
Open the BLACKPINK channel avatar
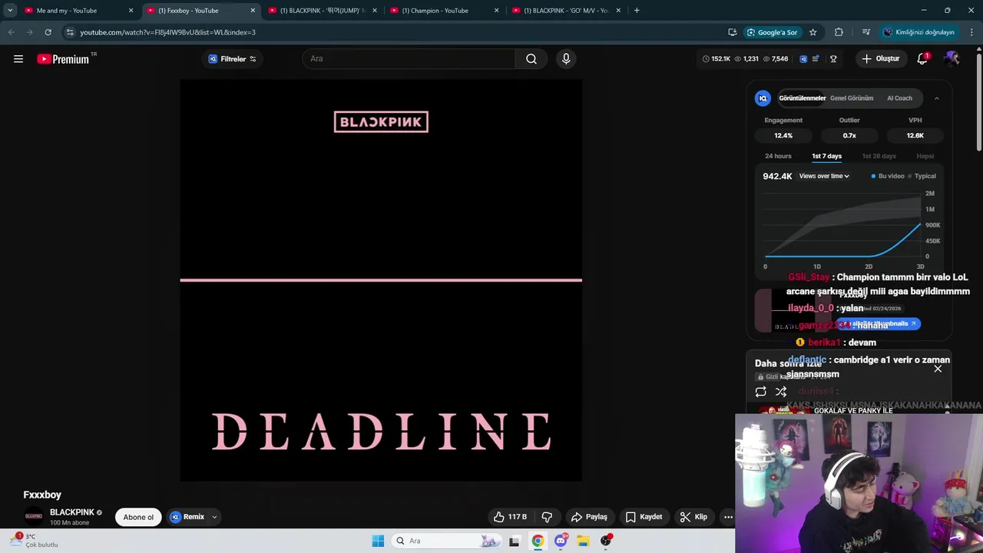coord(33,516)
